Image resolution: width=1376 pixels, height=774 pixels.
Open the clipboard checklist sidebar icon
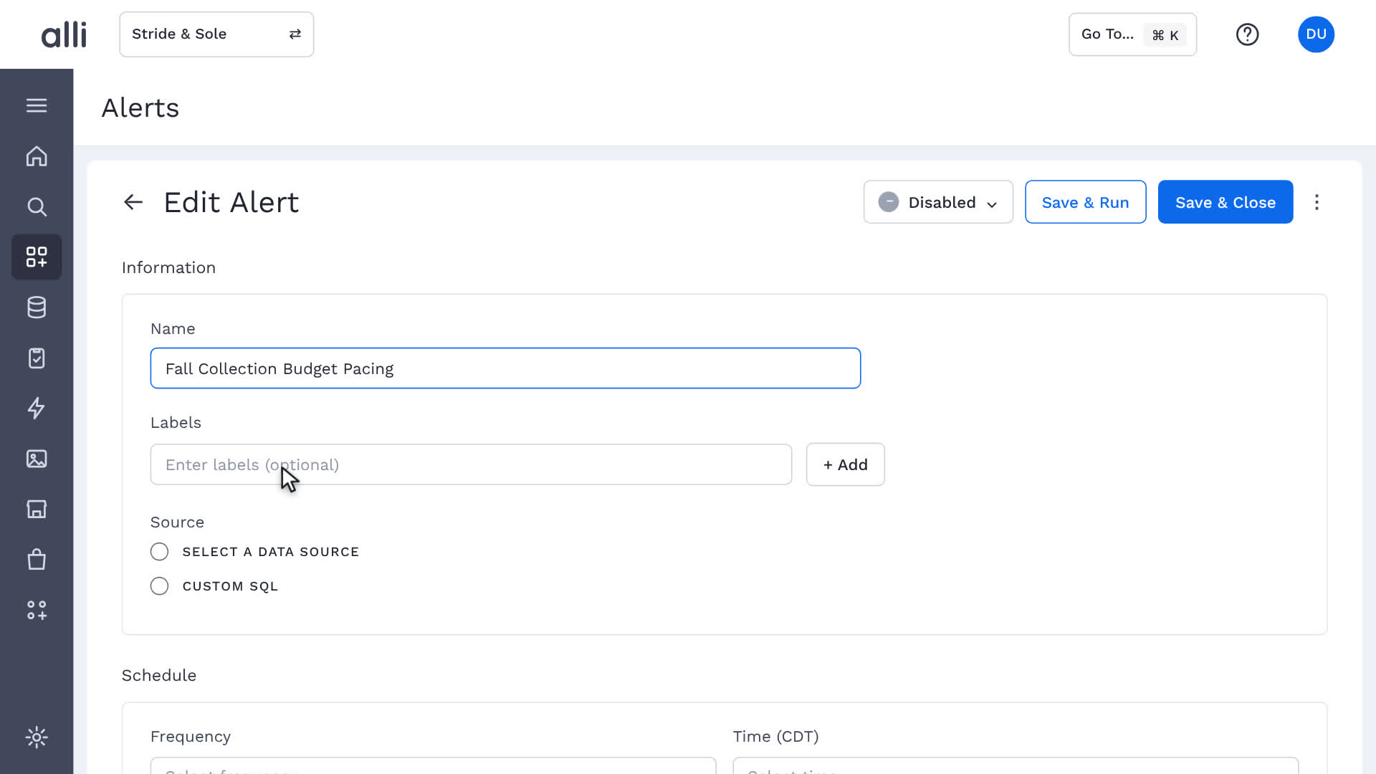pyautogui.click(x=37, y=358)
